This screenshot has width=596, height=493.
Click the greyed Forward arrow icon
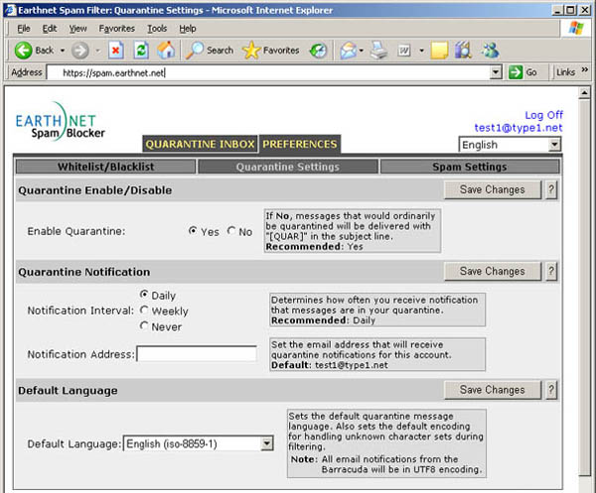(x=79, y=51)
